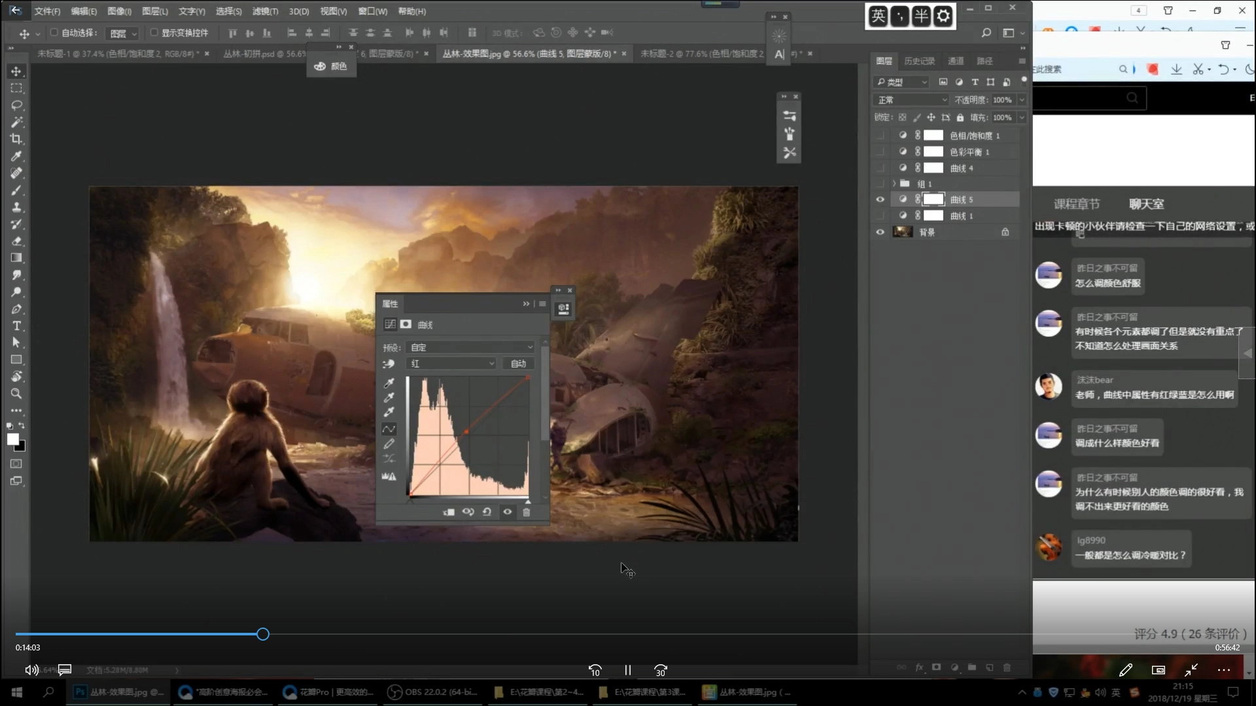The height and width of the screenshot is (706, 1256).
Task: Click the video progress slider handle
Action: click(263, 634)
